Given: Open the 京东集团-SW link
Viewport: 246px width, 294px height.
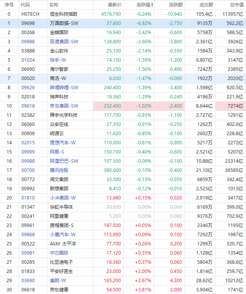Looking at the screenshot, I should pyautogui.click(x=64, y=106).
